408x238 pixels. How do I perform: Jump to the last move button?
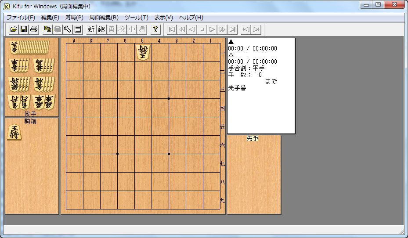point(233,29)
